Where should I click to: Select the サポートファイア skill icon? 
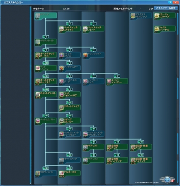pos(61,108)
